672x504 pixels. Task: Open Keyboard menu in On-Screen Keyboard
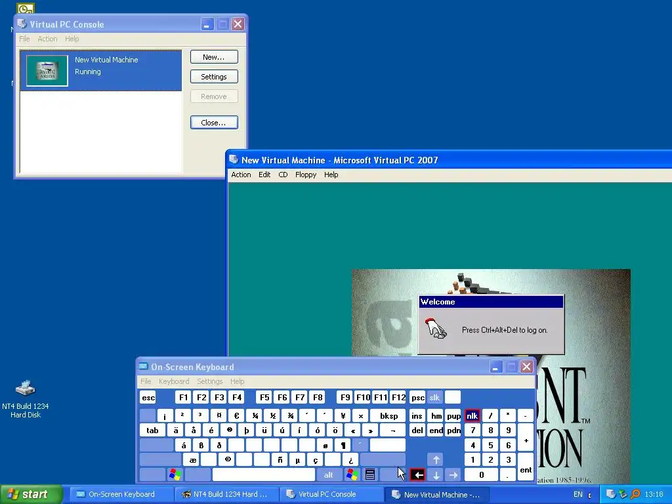click(173, 381)
